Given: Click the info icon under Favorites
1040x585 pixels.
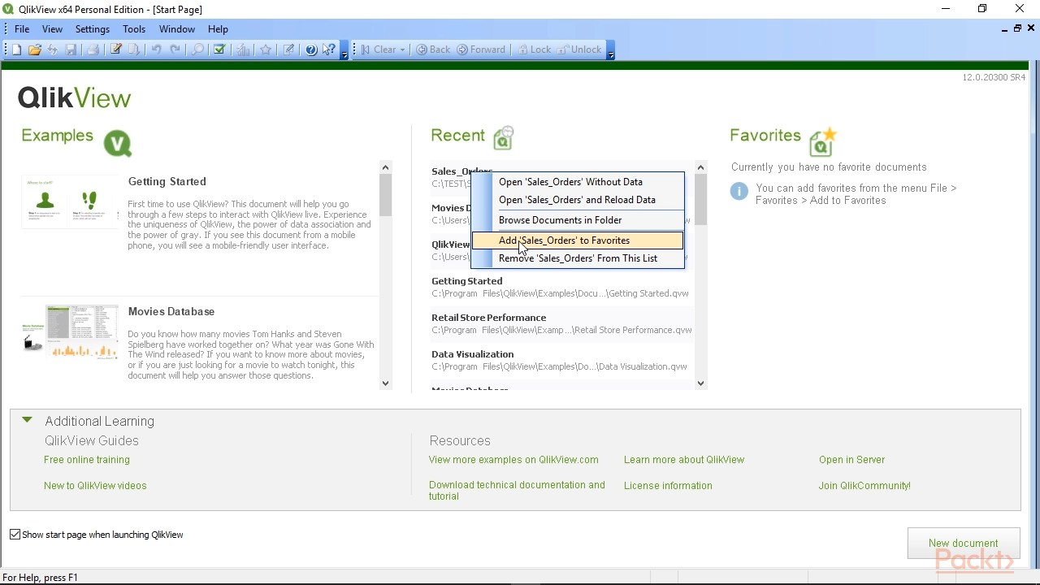Looking at the screenshot, I should (739, 192).
